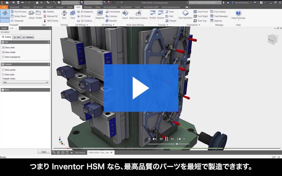Collapse the Toolpath section chevron
Viewport: 282px width, 176px height.
pyautogui.click(x=48, y=64)
